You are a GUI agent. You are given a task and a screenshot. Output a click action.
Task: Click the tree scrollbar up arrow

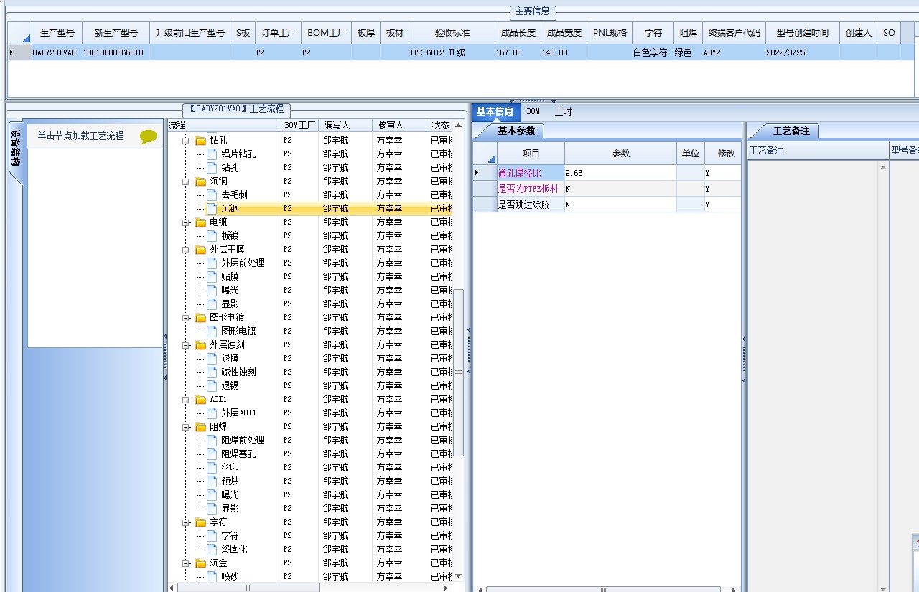[459, 126]
